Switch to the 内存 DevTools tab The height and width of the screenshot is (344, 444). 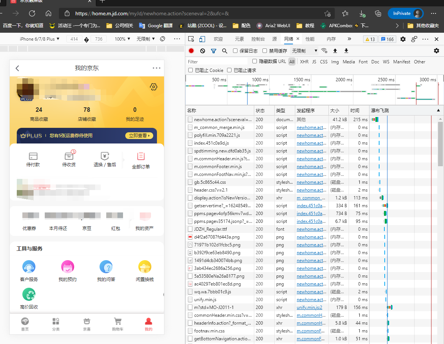[331, 39]
